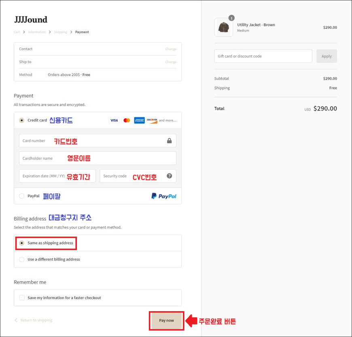Click the Payment breadcrumb step
Viewport: 352px width, 337px height.
82,32
